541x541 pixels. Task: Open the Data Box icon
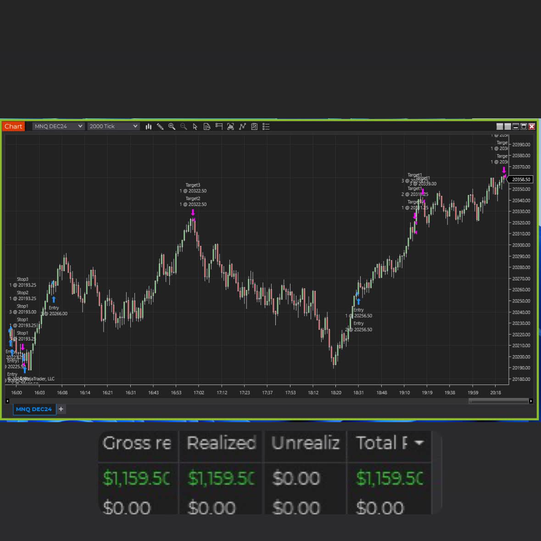[207, 127]
